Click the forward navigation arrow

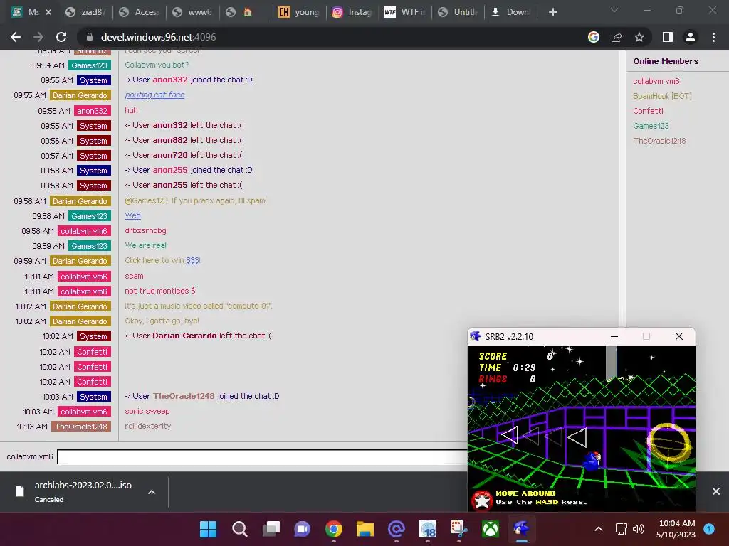(x=38, y=37)
